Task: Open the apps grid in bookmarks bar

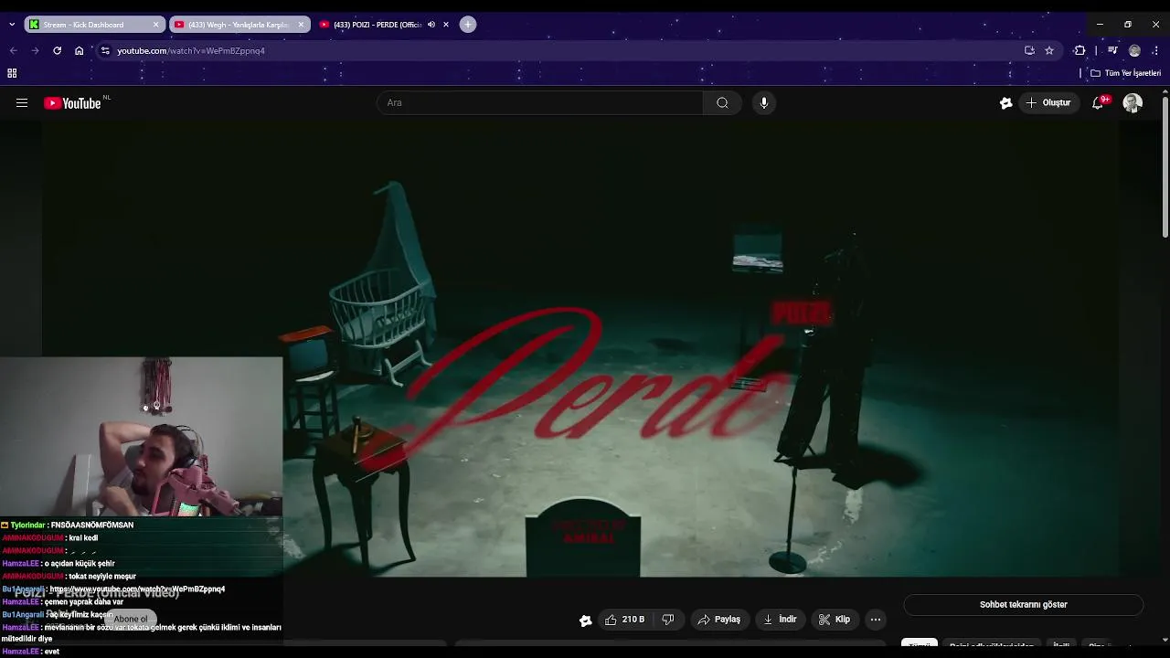Action: (x=12, y=73)
